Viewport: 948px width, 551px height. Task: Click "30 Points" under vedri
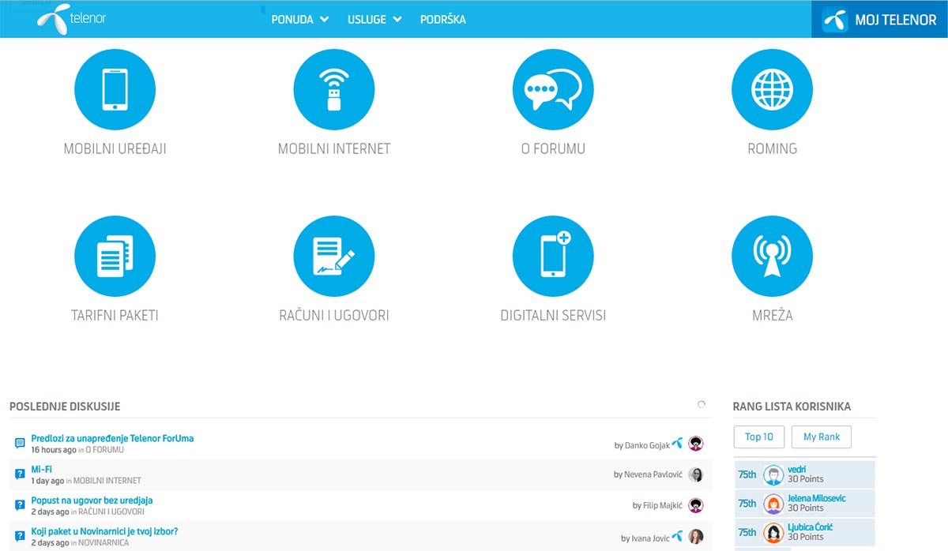click(x=806, y=479)
